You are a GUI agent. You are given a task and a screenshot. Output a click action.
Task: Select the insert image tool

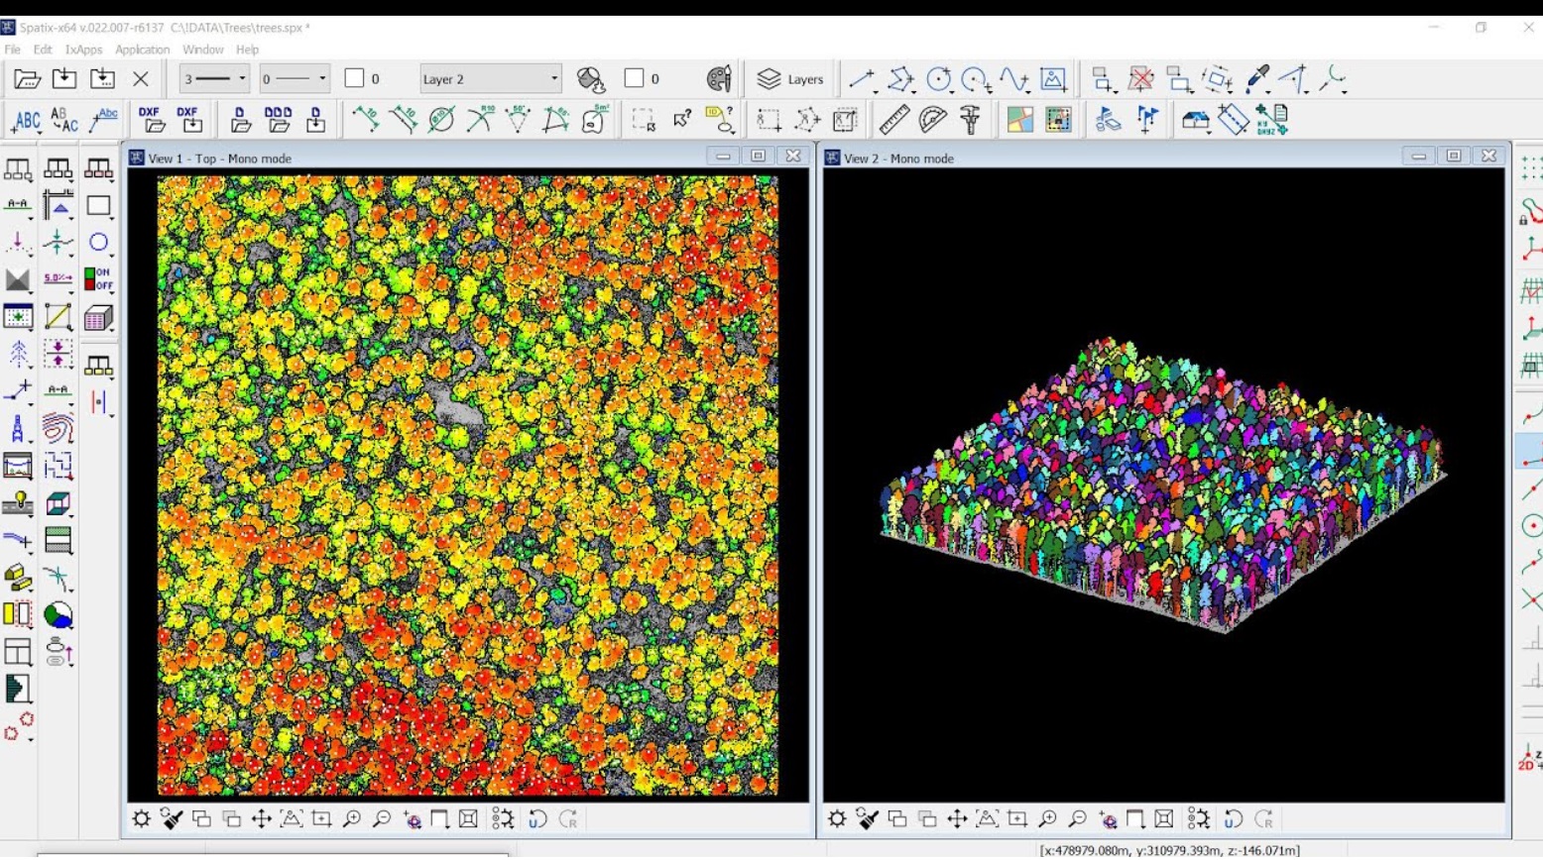tap(1053, 79)
